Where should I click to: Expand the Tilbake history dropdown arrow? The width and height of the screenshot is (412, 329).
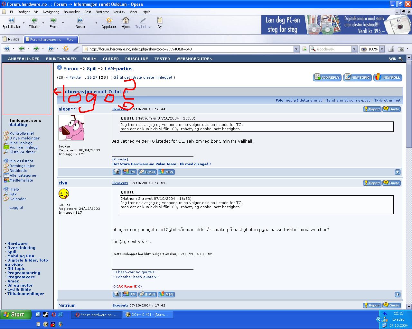pos(43,23)
